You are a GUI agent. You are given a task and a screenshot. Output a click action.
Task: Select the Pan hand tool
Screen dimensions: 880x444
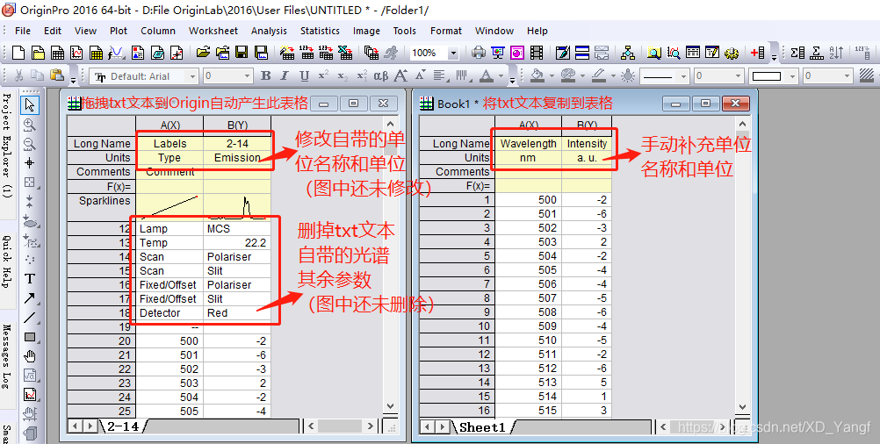coord(30,356)
